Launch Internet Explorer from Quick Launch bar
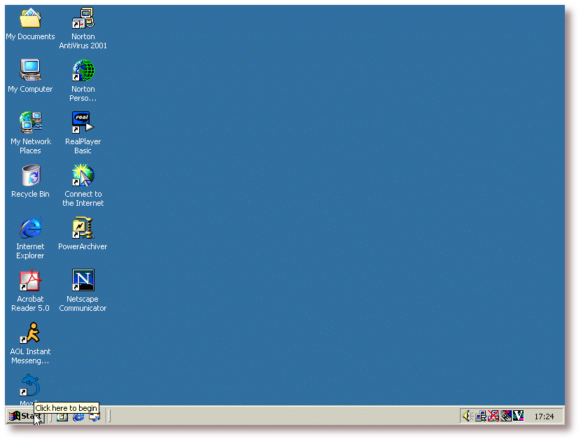The image size is (581, 441). [78, 416]
